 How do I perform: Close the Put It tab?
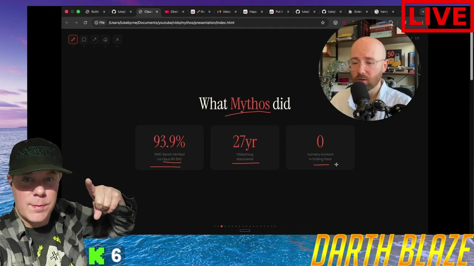(x=288, y=12)
